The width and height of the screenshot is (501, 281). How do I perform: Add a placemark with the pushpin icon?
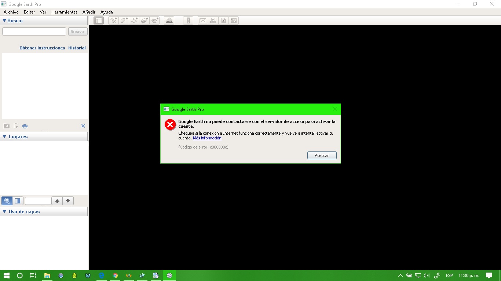[113, 20]
